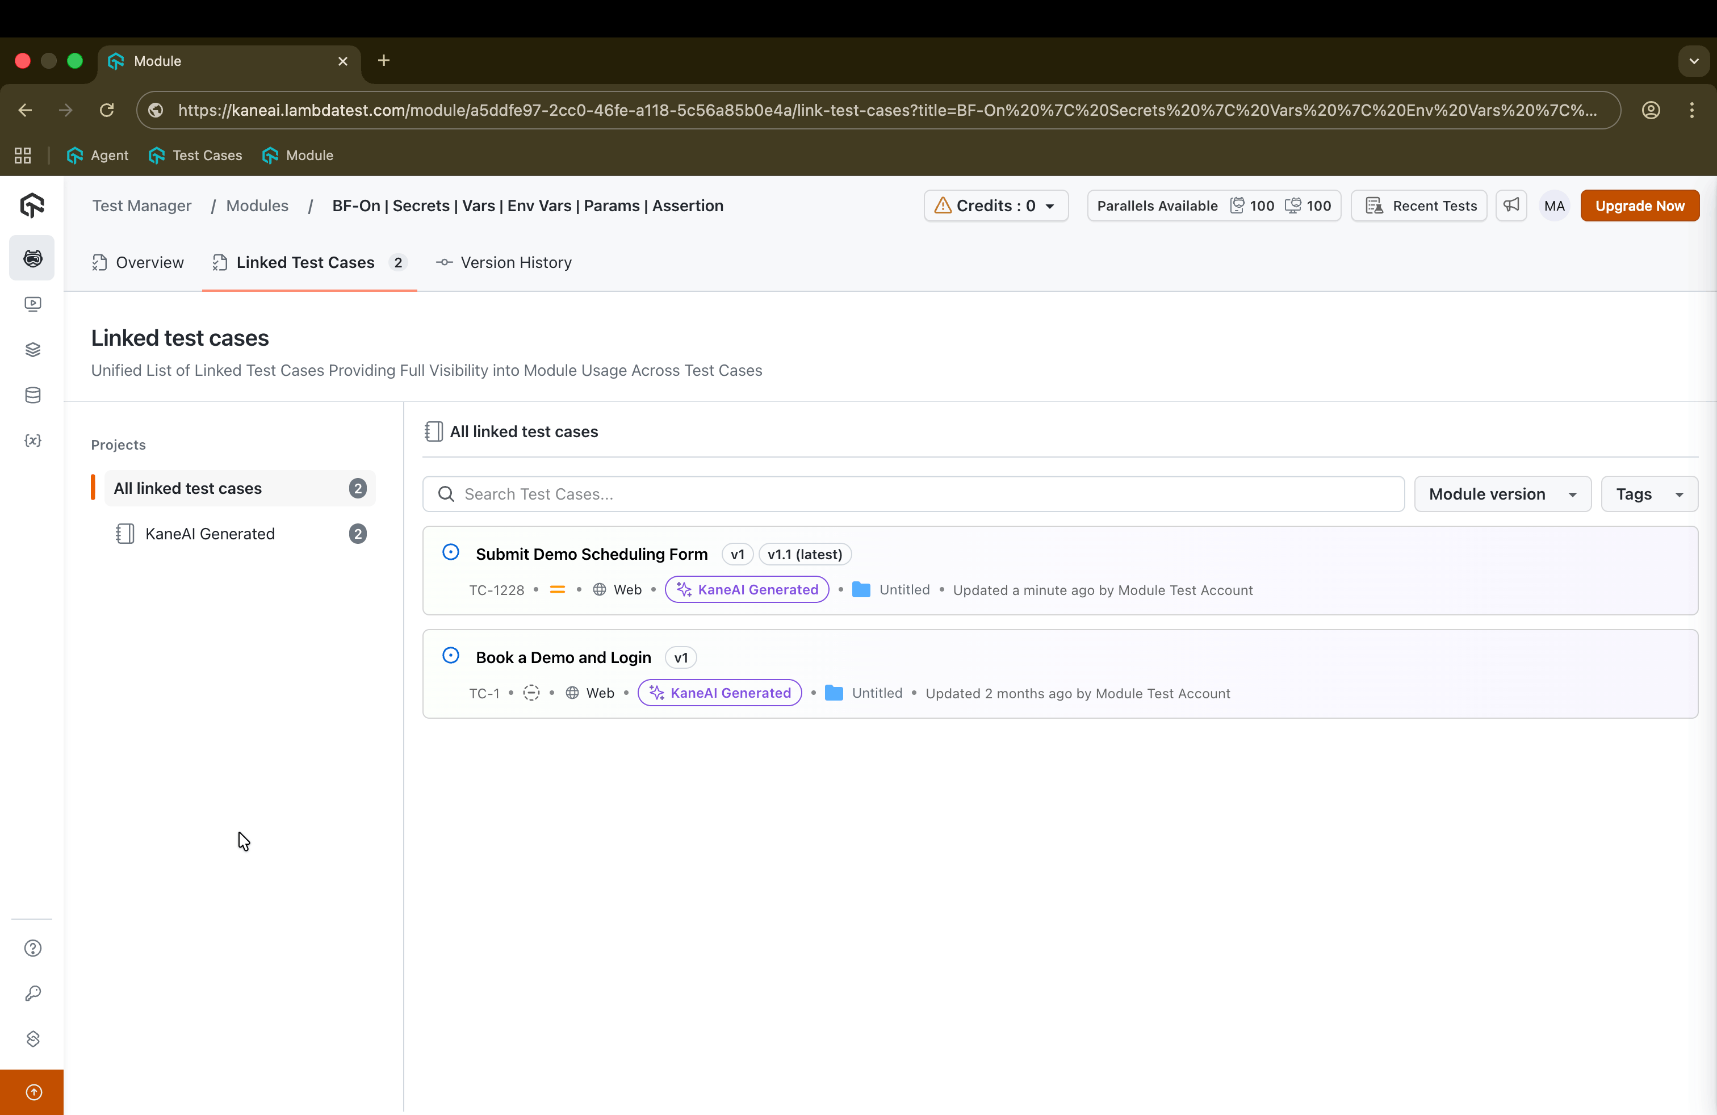This screenshot has height=1115, width=1717.
Task: Open the modules layers icon in the sidebar
Action: point(32,349)
